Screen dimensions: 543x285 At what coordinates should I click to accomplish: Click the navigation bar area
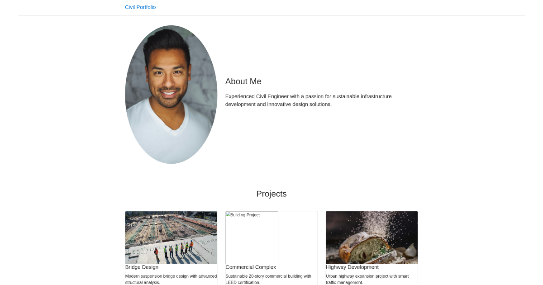pos(271,7)
